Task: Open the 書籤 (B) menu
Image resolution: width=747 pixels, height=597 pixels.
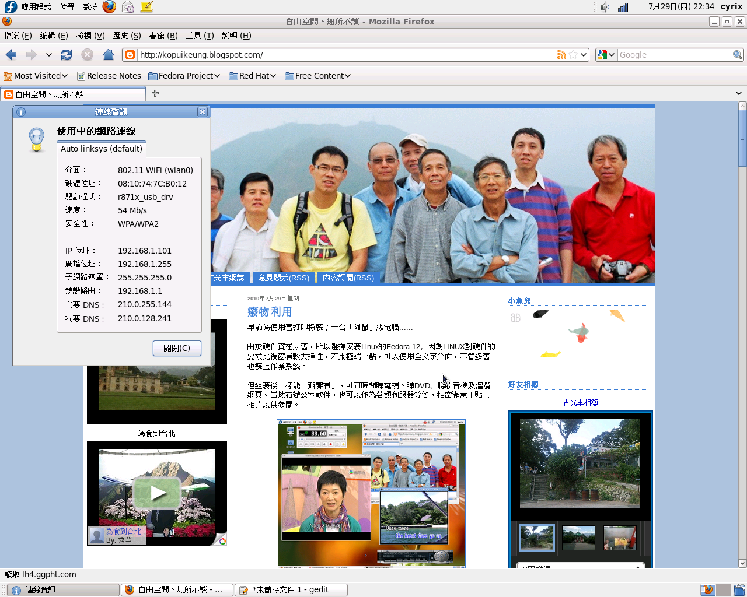Action: [163, 36]
